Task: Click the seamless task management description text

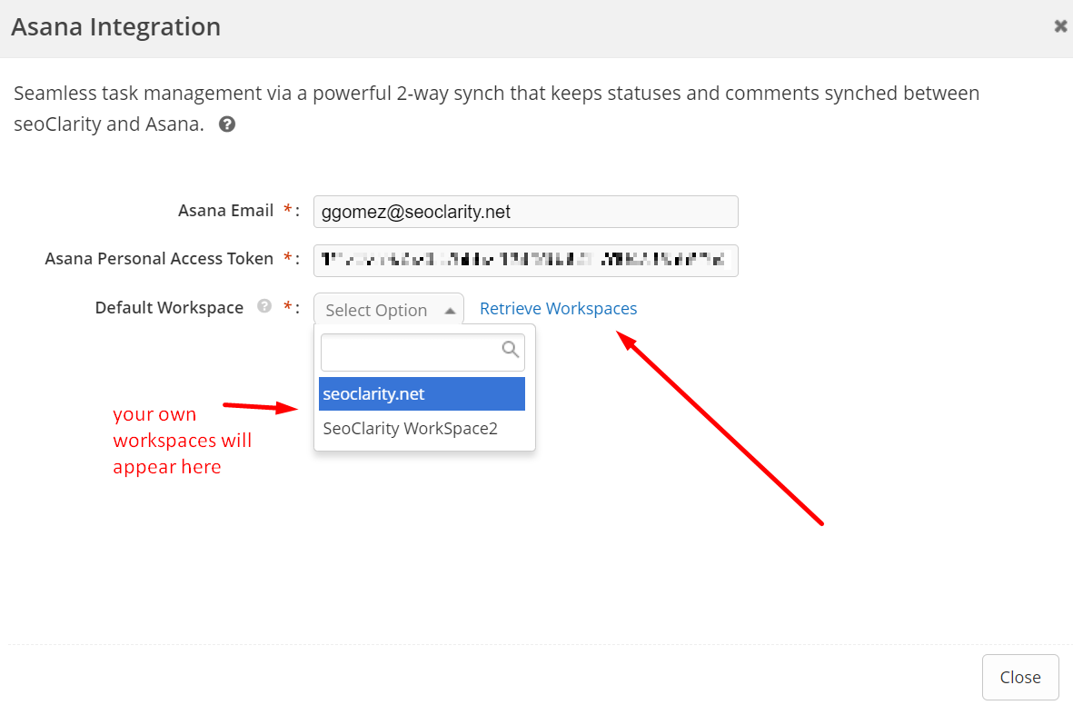Action: pos(496,94)
